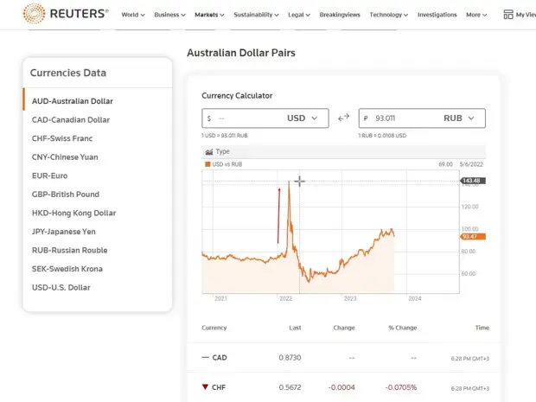Select RUB-Russian Rouble from currency list
This screenshot has height=402, width=536.
click(x=69, y=251)
